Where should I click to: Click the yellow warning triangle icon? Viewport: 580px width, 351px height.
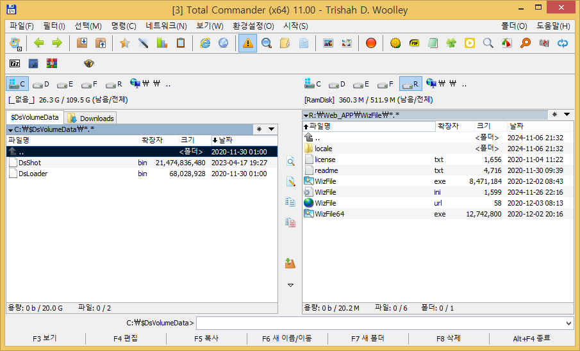click(x=248, y=43)
